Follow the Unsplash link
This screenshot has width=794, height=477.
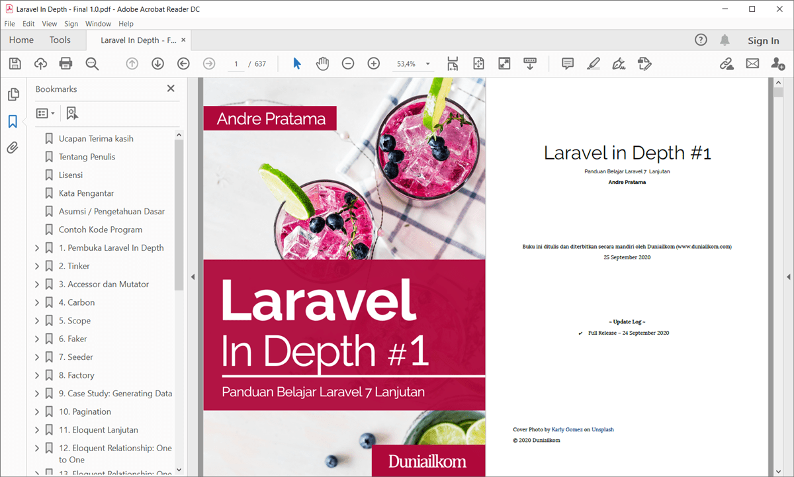click(603, 429)
